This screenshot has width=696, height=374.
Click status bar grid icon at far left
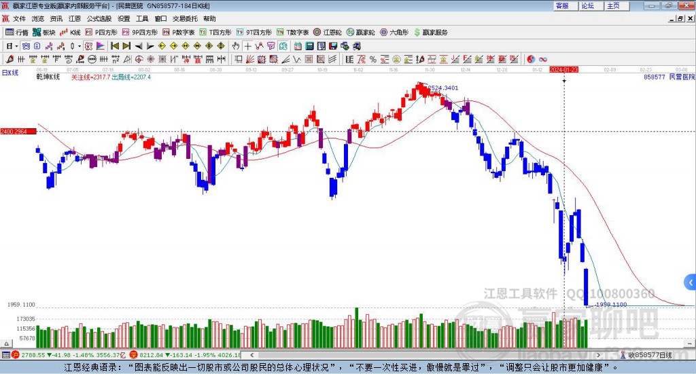click(5, 355)
